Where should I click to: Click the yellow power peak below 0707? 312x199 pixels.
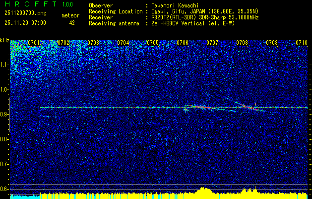point(204,191)
